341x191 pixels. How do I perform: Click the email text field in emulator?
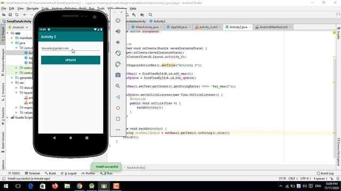point(70,48)
